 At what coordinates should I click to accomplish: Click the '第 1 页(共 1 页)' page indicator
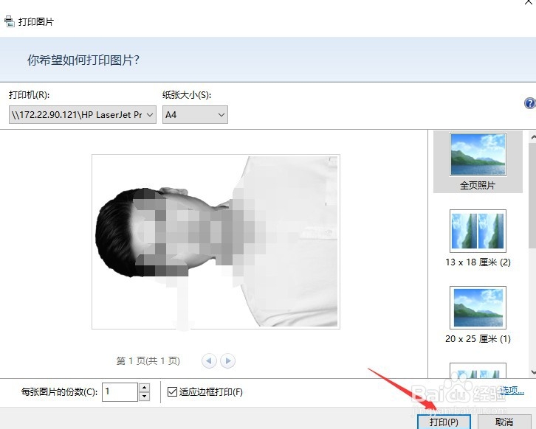click(x=148, y=360)
